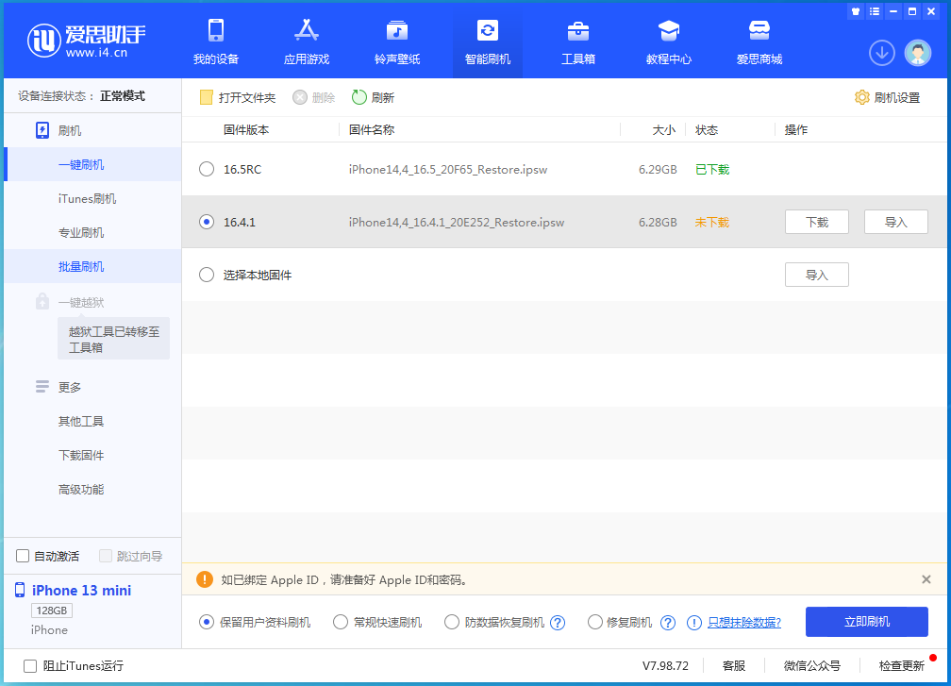Click the 删除 delete icon

click(x=300, y=97)
